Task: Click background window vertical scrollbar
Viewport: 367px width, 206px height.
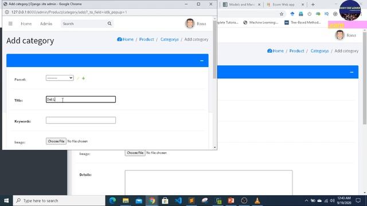Action: tap(365, 78)
